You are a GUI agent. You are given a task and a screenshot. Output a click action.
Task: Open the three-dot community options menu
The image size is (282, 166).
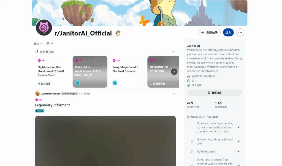(240, 32)
